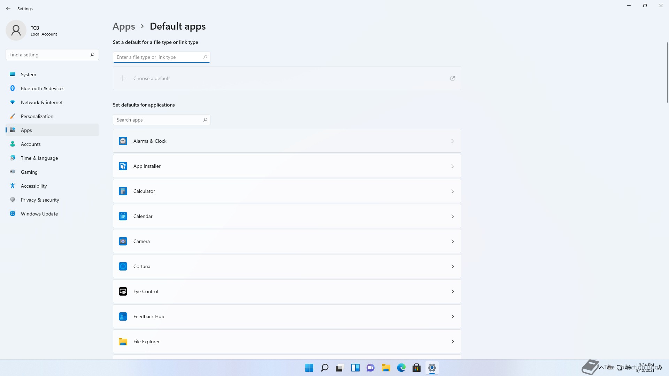The height and width of the screenshot is (376, 669).
Task: Open File Explorer from the taskbar
Action: tap(386, 368)
